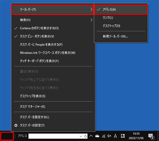Enable the デスクトップ(D) toolbar
Image resolution: width=159 pixels, height=141 pixels.
[x=121, y=26]
